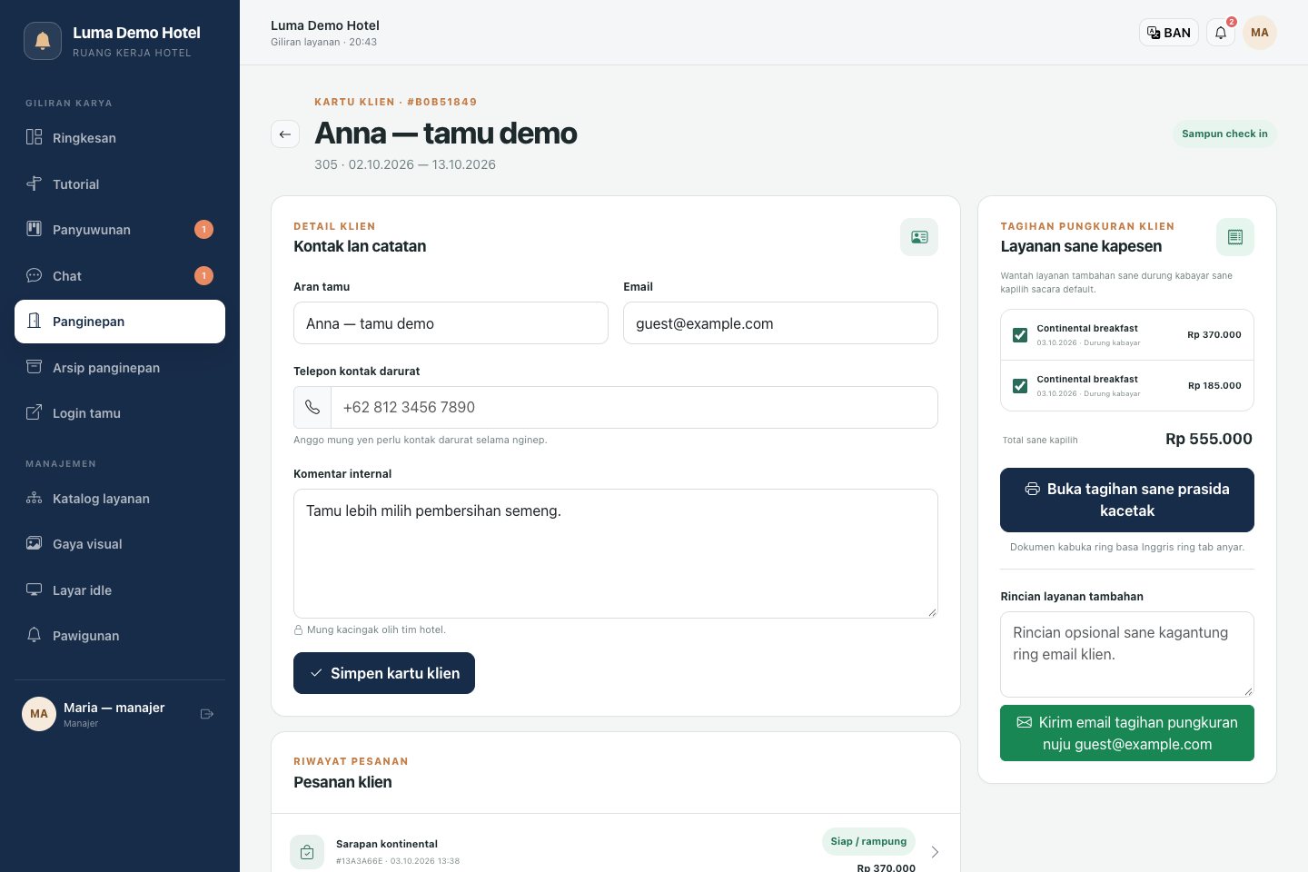This screenshot has height=872, width=1308.
Task: Go to Katalog layanan in sidebar
Action: coord(120,498)
